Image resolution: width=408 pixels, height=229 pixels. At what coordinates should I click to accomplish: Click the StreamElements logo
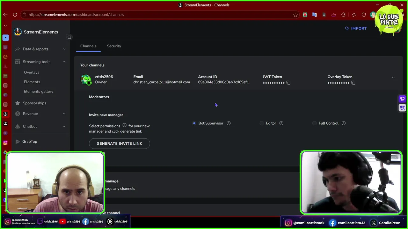pos(36,32)
